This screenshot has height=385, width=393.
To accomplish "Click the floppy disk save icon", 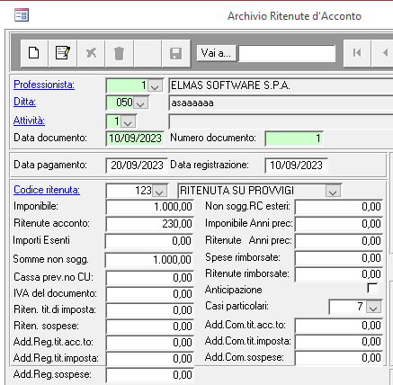I will 175,53.
